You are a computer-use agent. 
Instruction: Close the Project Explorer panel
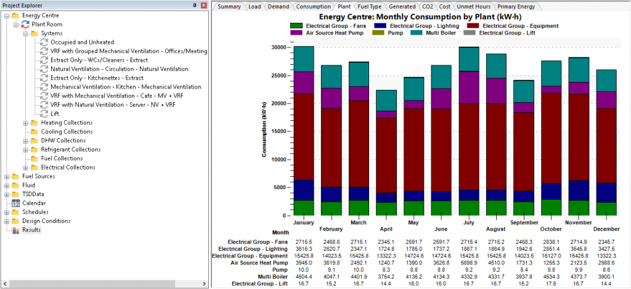pyautogui.click(x=204, y=6)
